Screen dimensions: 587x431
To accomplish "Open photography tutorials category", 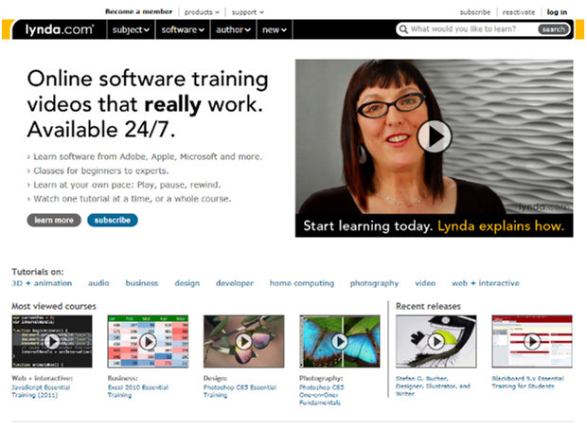I will coord(374,283).
